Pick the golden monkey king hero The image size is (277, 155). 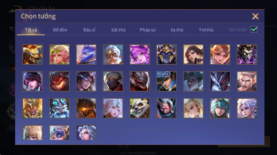(33, 108)
